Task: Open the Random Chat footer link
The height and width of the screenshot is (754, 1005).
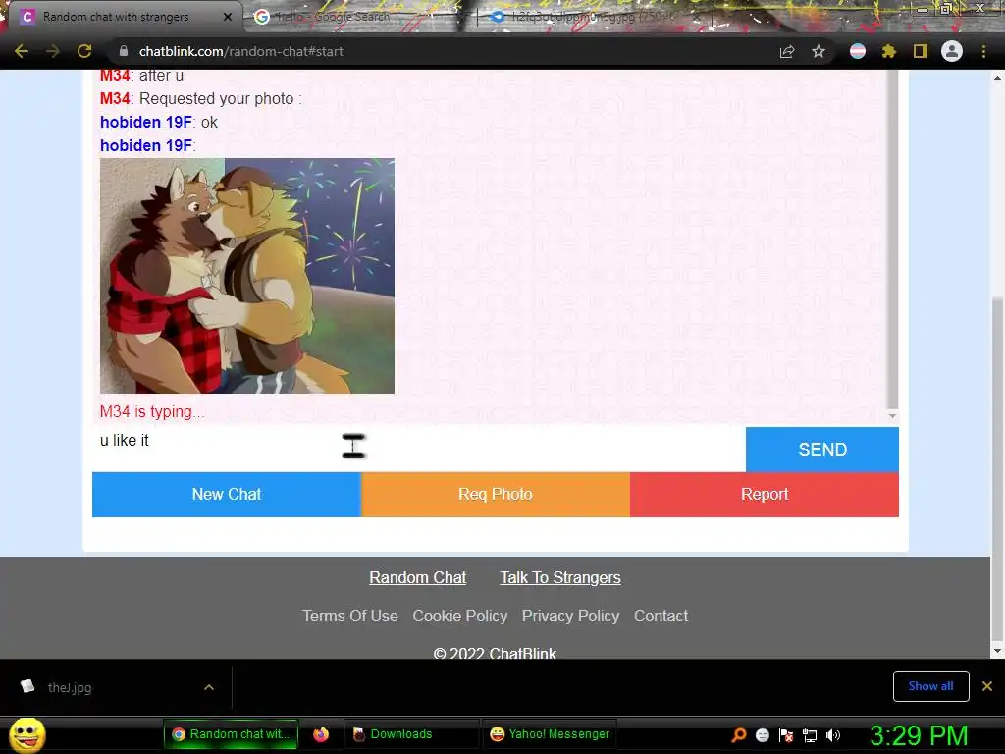Action: point(418,577)
